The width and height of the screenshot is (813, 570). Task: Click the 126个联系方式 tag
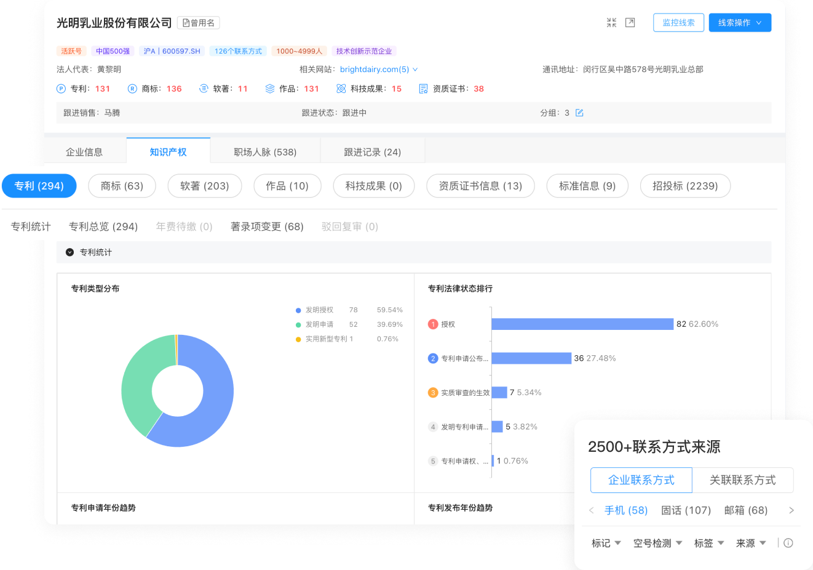coord(238,51)
